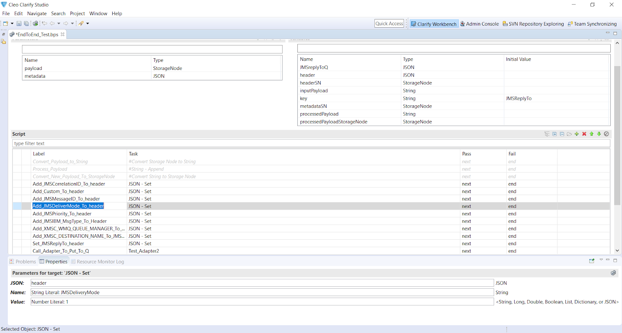Switch to the Problems tab
This screenshot has height=333, width=622.
pyautogui.click(x=23, y=262)
